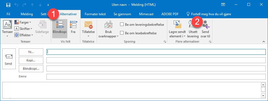Switch to the ADOBE PDF tab

pyautogui.click(x=170, y=14)
